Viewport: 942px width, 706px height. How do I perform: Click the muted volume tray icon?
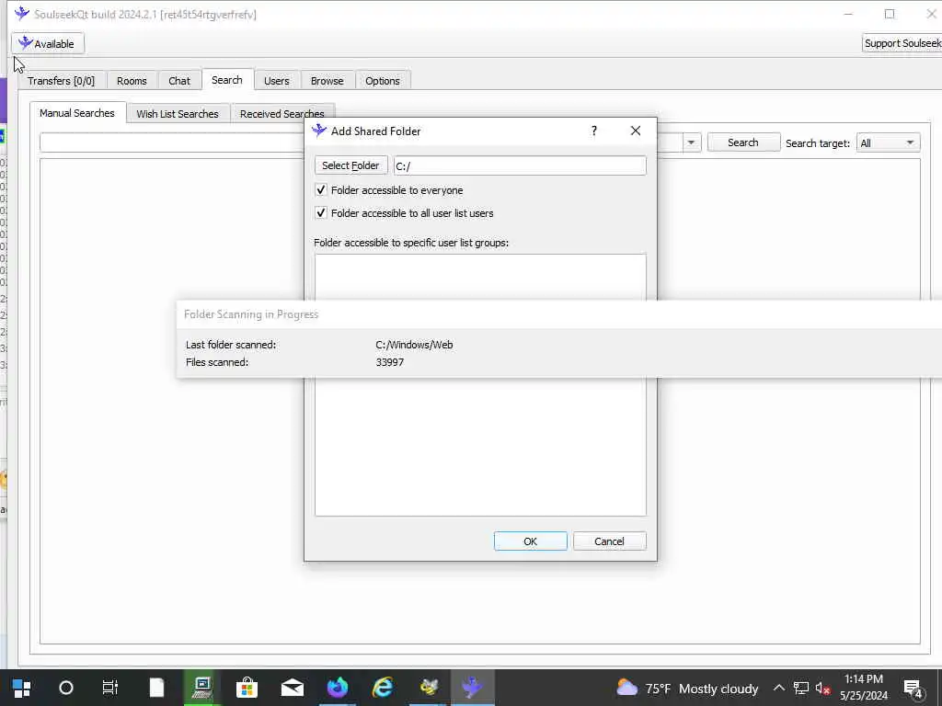[x=822, y=688]
